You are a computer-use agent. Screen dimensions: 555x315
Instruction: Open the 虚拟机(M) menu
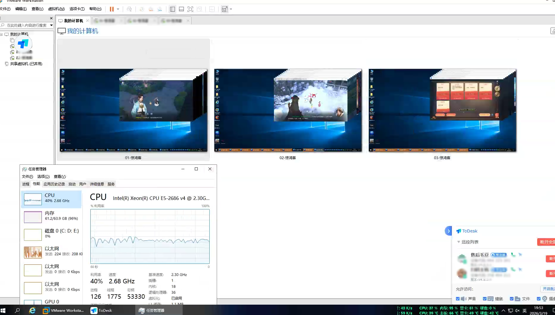tap(56, 9)
